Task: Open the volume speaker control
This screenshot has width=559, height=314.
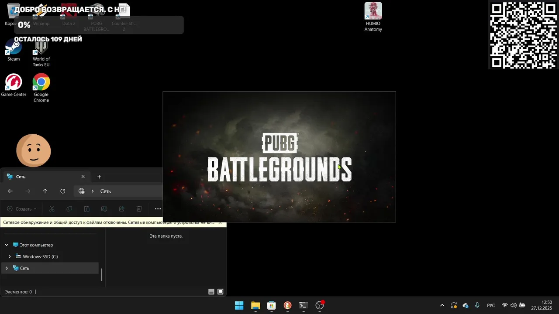Action: tap(513, 305)
